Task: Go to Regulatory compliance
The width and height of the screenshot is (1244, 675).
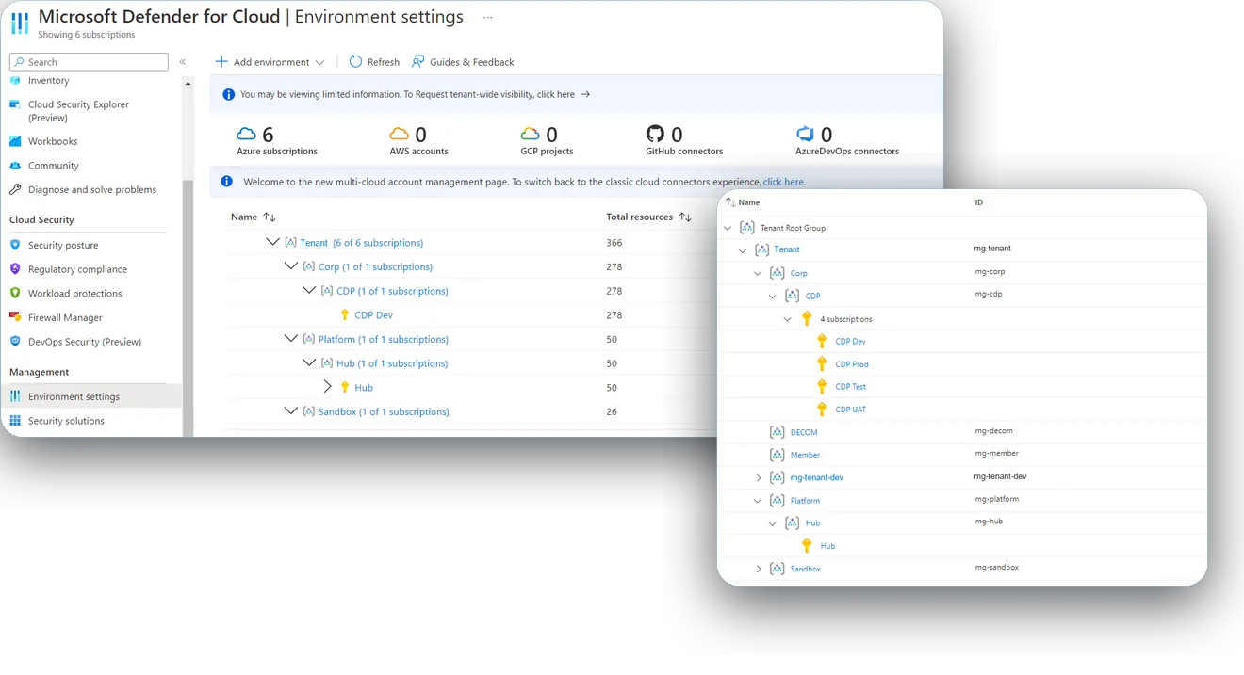Action: coord(77,269)
